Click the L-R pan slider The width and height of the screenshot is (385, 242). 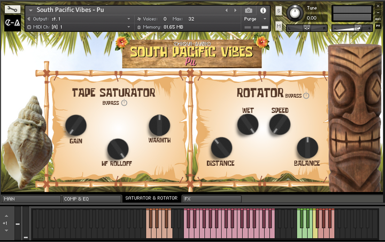(x=307, y=28)
